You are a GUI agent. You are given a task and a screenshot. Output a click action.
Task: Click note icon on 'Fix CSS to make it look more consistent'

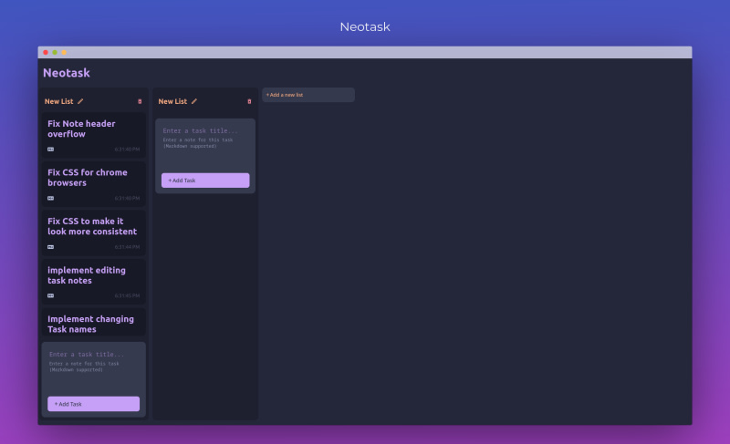(x=51, y=246)
